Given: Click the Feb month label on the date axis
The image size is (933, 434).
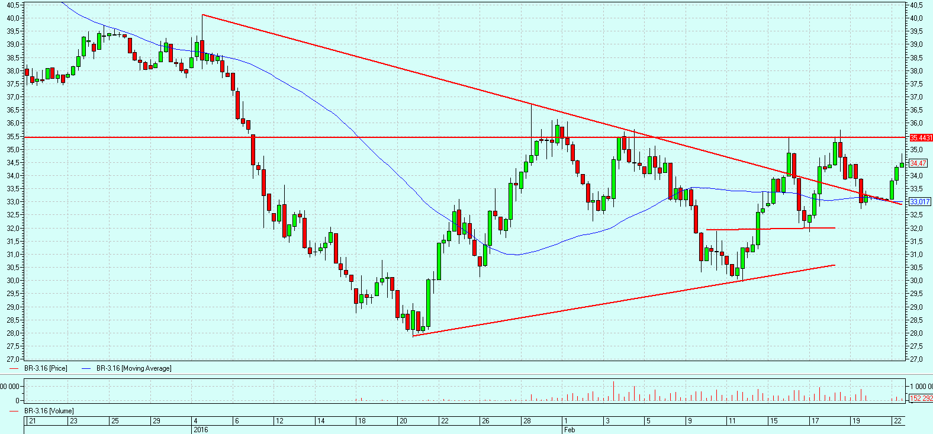Looking at the screenshot, I should (569, 429).
